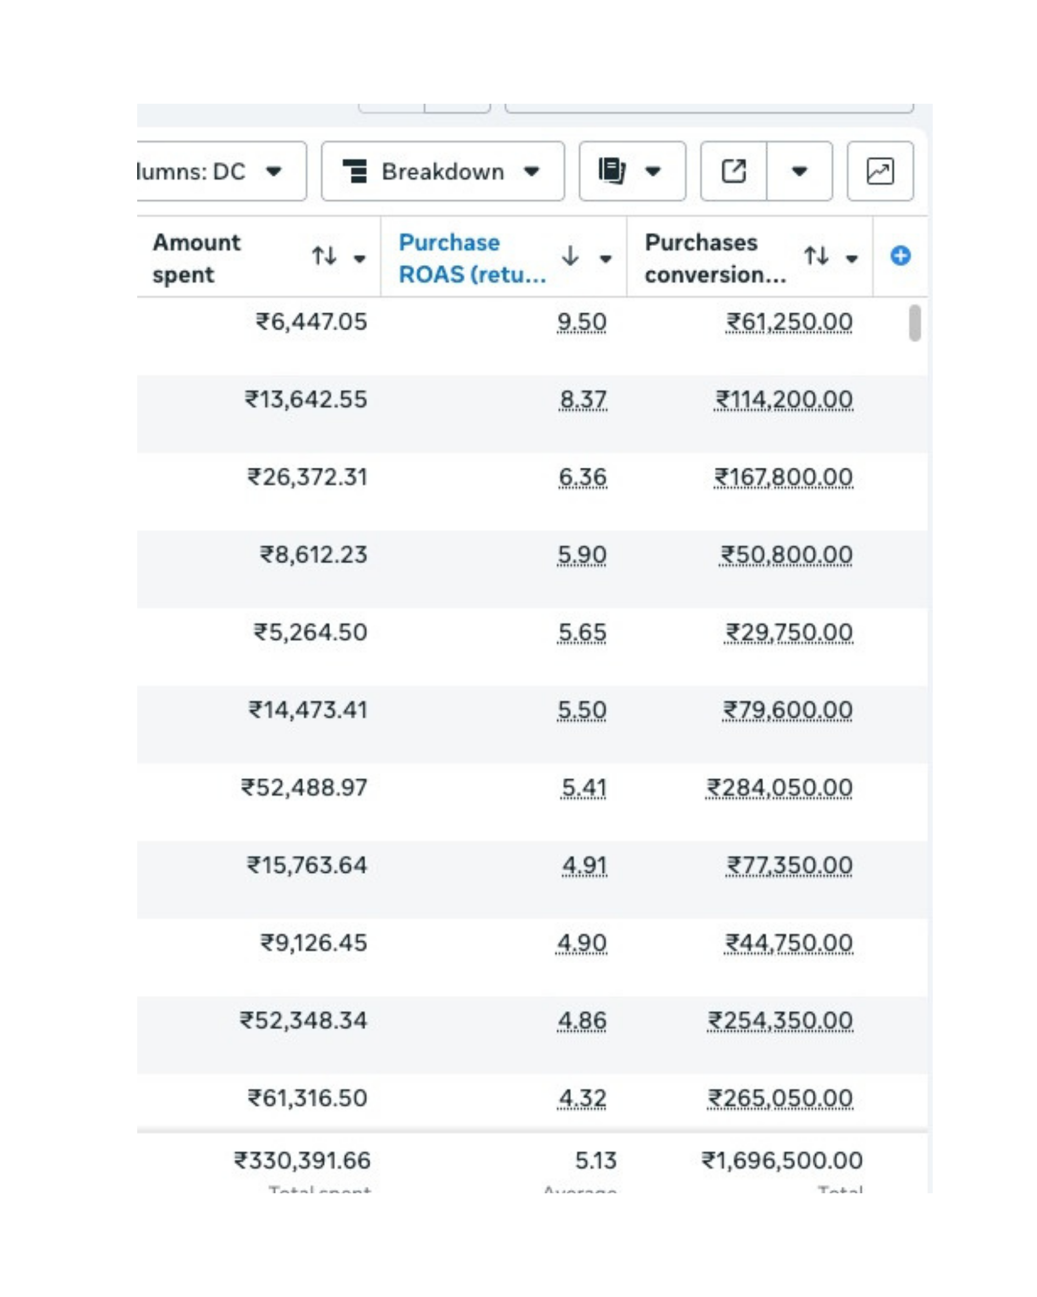Screen dimensions: 1037x1297
Task: Click the ROAS value 6.36
Action: (582, 477)
